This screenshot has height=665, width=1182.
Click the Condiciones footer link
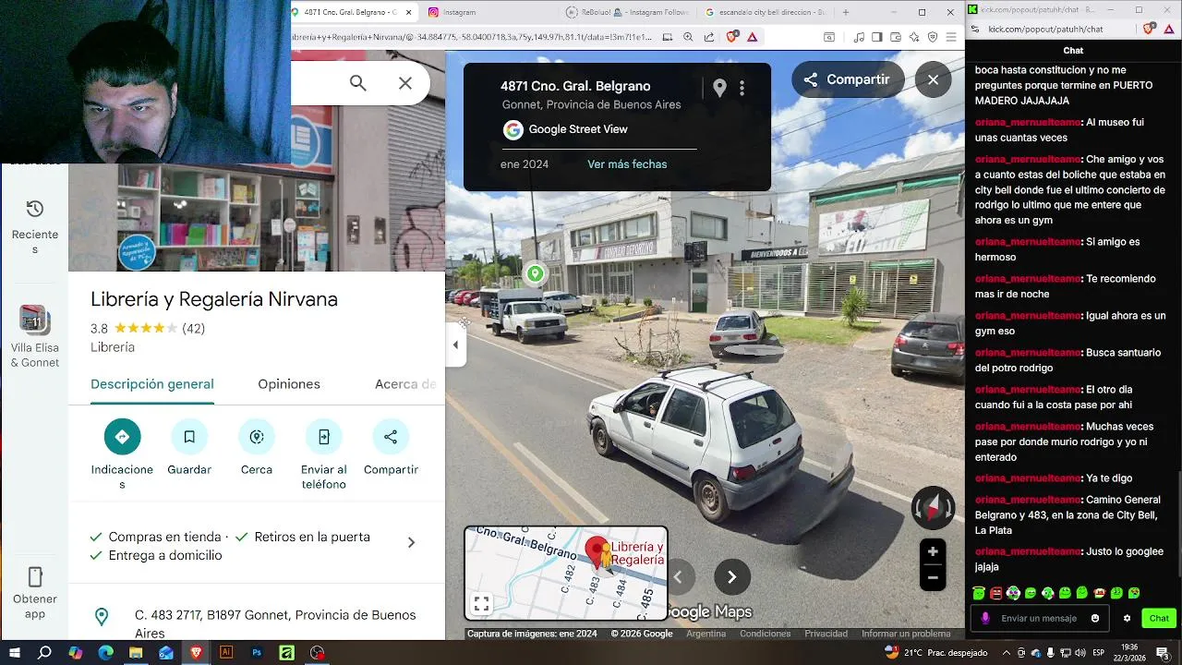[765, 634]
